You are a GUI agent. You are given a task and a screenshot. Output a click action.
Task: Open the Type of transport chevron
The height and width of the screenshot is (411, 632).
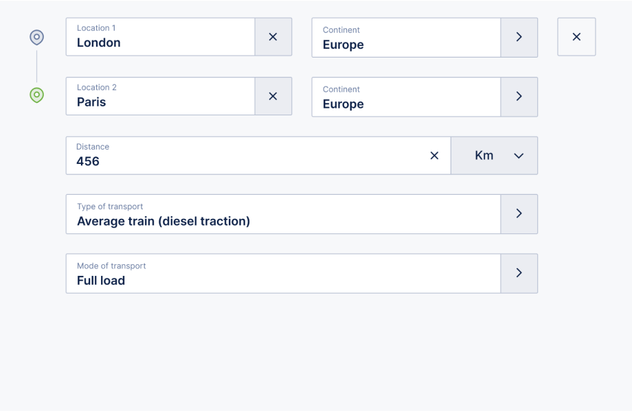point(519,214)
